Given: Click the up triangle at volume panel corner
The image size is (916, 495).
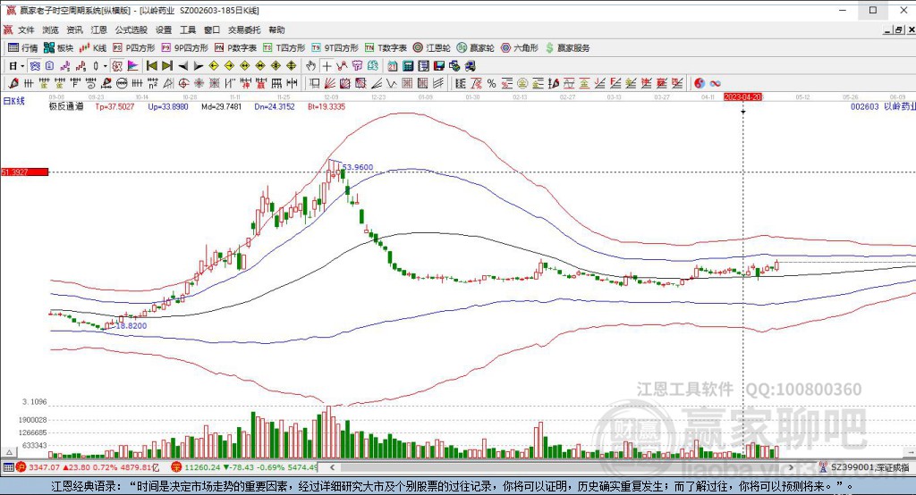Looking at the screenshot, I should pyautogui.click(x=9, y=452).
